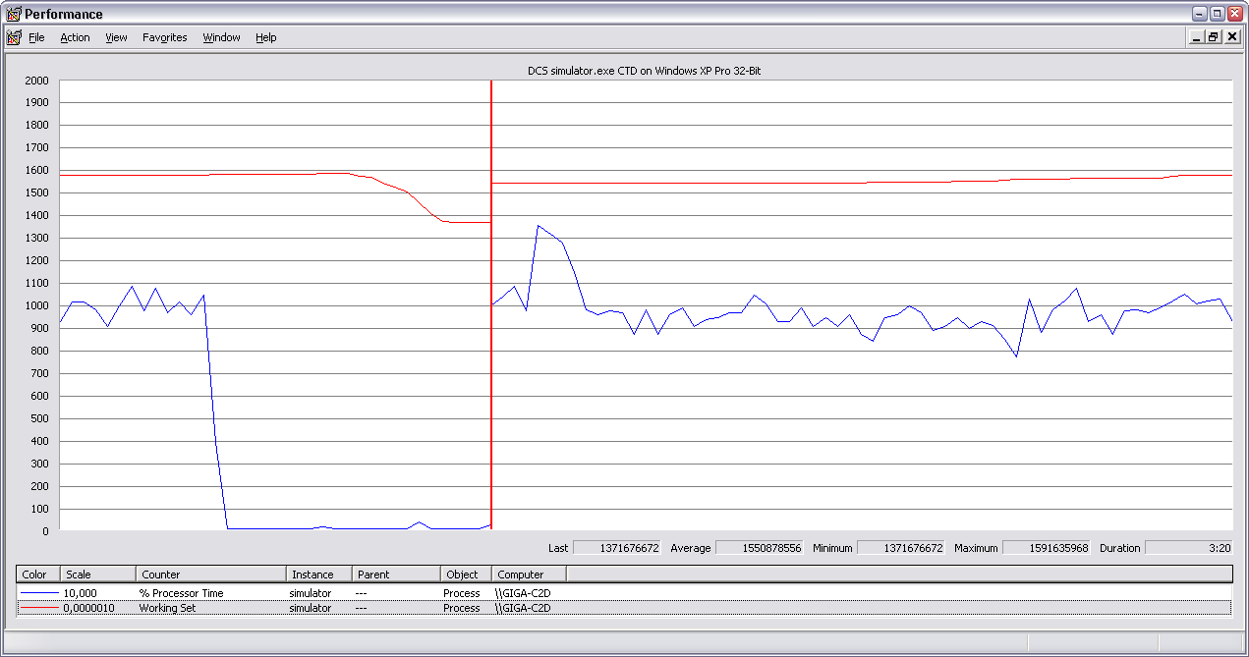Sort by Object column header
Viewport: 1249px width, 657px height.
(x=466, y=575)
